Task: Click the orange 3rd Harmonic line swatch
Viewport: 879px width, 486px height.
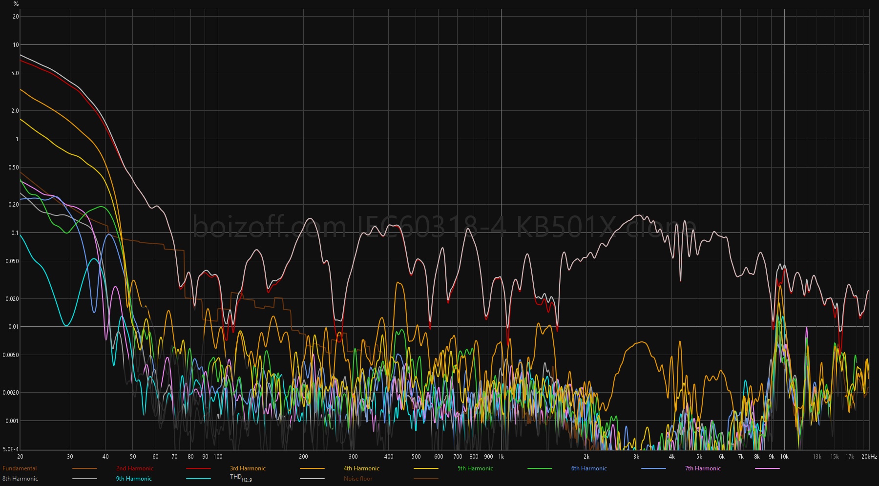Action: (312, 468)
